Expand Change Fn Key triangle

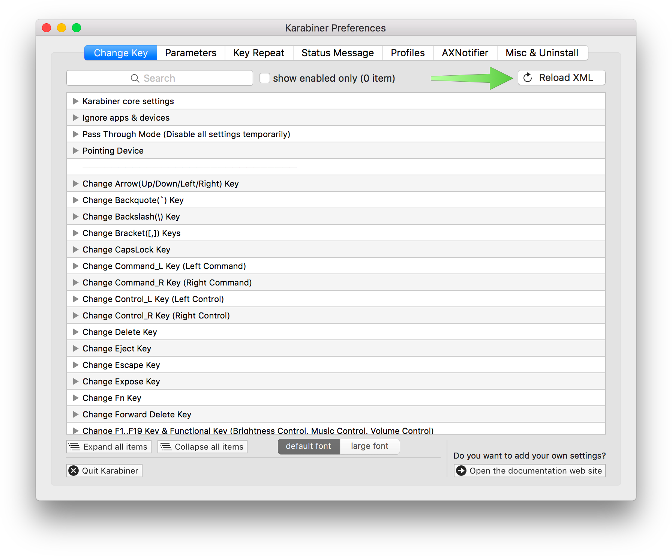76,398
